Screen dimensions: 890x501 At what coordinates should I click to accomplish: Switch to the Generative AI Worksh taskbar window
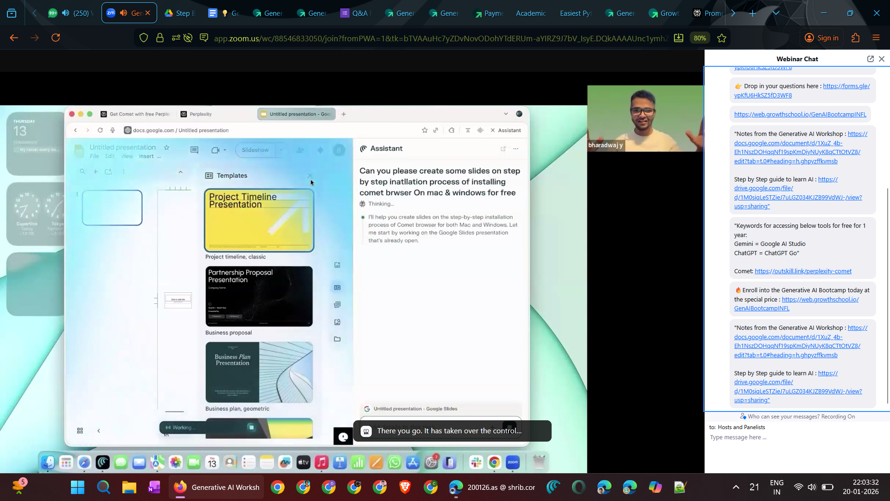point(216,488)
